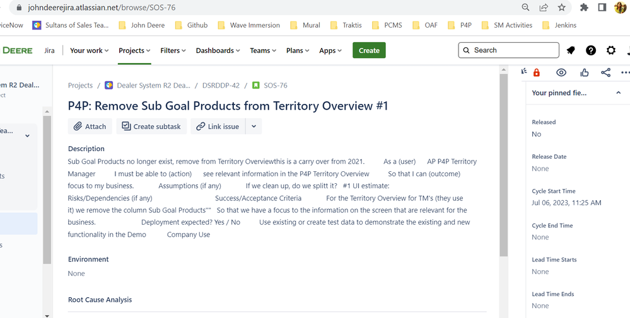The width and height of the screenshot is (630, 318).
Task: Open the Traktis bookmark folder
Action: (346, 25)
